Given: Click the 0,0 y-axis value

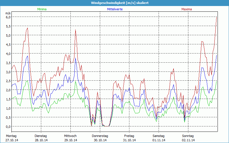Looking at the screenshot, I should (x=8, y=126).
